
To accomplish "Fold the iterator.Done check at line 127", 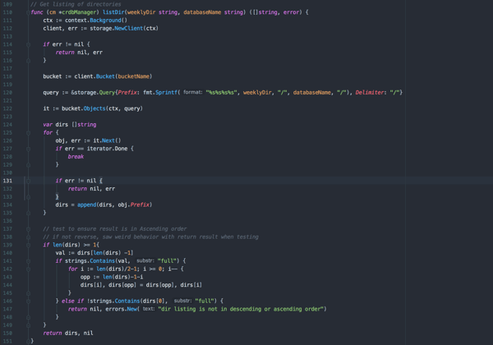I will pyautogui.click(x=28, y=149).
